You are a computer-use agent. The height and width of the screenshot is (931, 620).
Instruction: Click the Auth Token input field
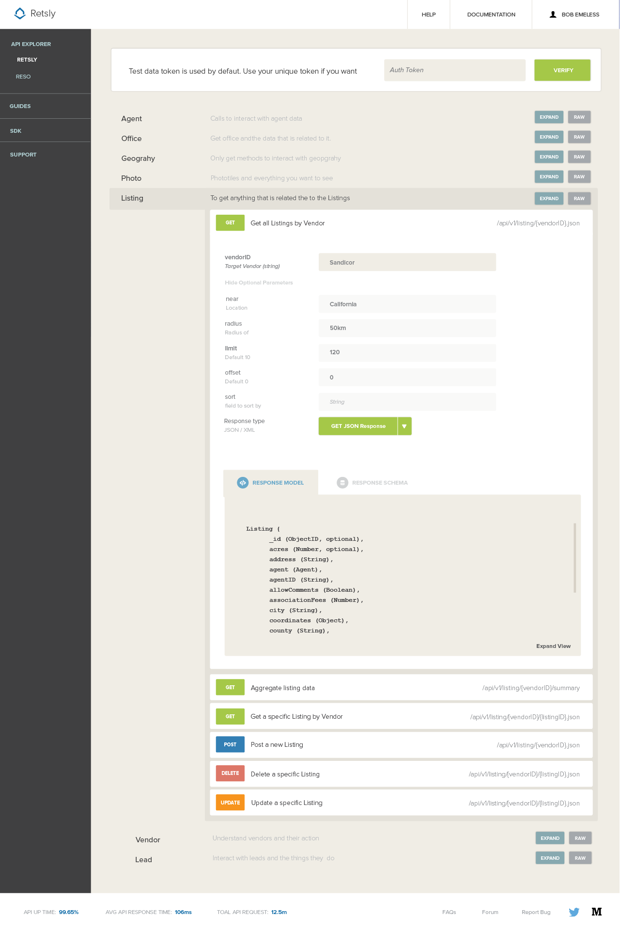pos(455,70)
